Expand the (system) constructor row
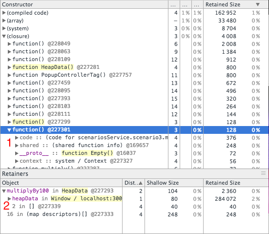The height and width of the screenshot is (234, 269). pos(4,28)
